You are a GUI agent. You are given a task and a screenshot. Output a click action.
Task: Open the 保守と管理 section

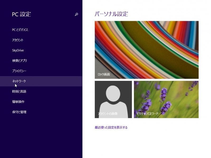pyautogui.click(x=19, y=112)
